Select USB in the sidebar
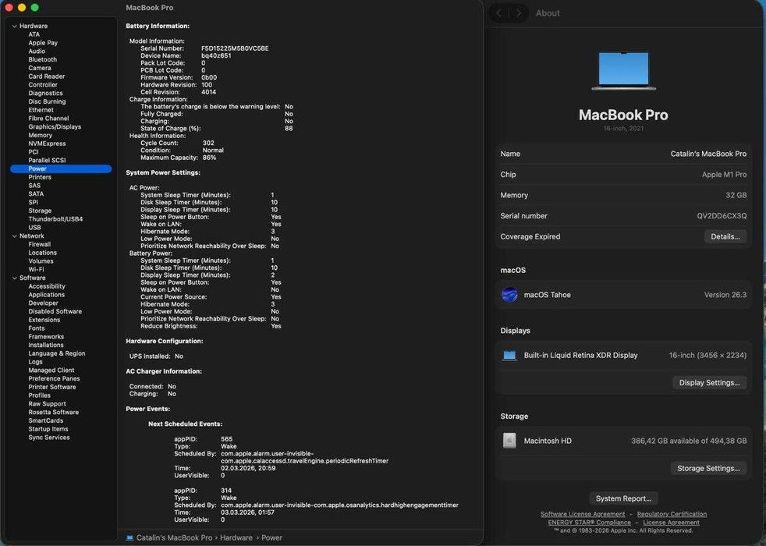The width and height of the screenshot is (766, 546). point(34,227)
